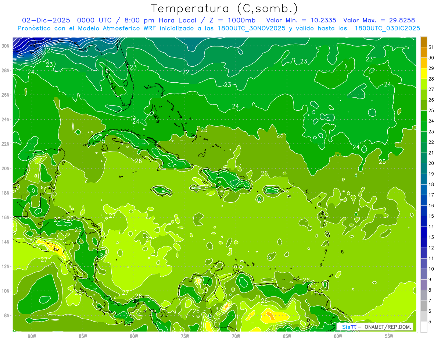This screenshot has width=441, height=341.
Task: Click the bright yellow swatch between 28 and 29
Action: point(424,74)
